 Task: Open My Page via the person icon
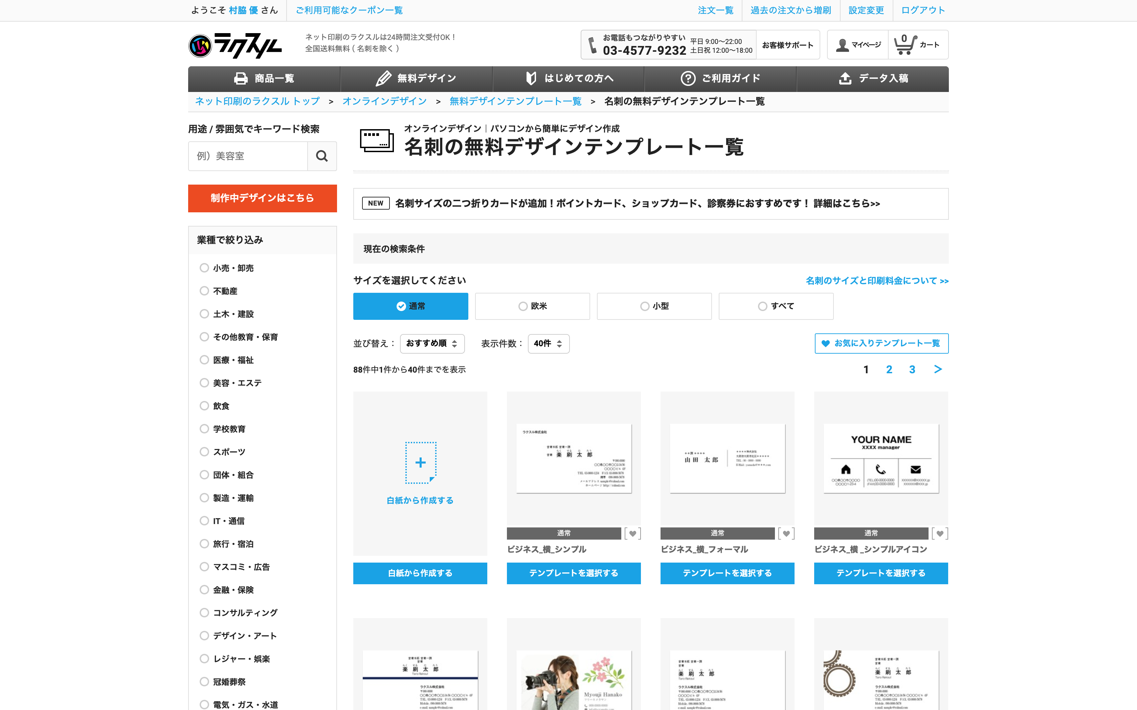[x=842, y=45]
